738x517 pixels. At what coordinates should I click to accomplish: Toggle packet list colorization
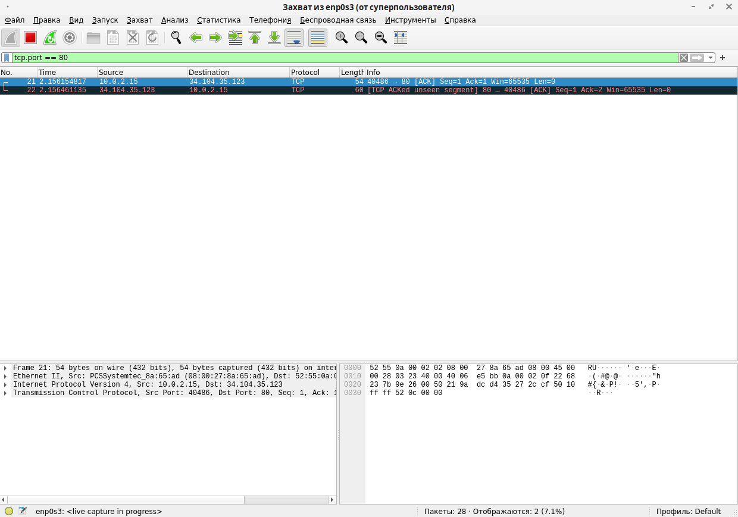point(318,37)
